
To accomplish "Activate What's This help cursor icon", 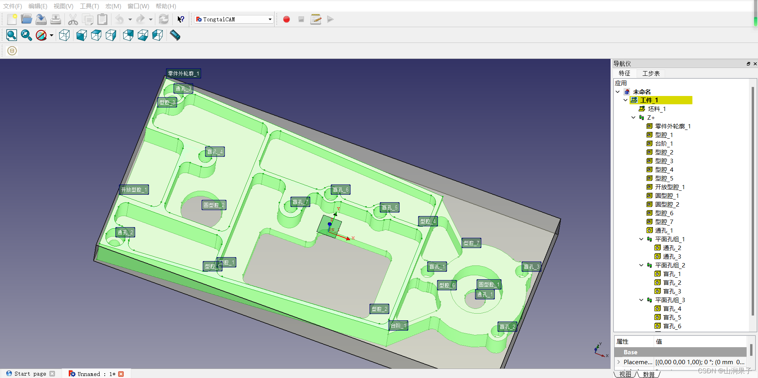I will 181,19.
